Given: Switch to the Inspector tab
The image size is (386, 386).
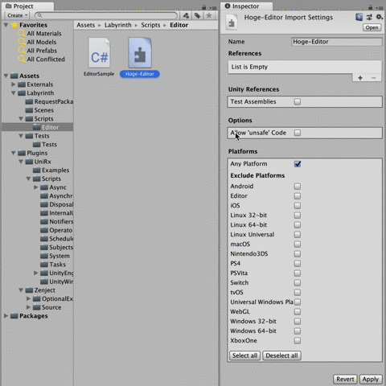Looking at the screenshot, I should 246,6.
